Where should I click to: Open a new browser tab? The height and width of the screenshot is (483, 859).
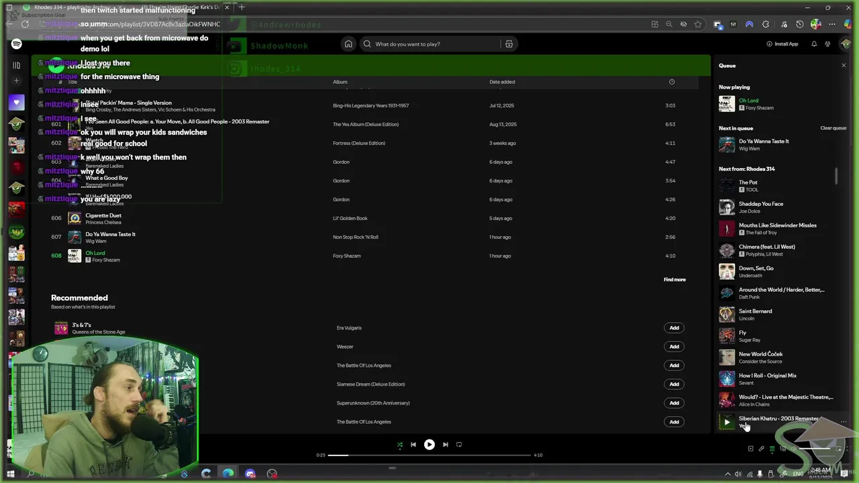(x=242, y=7)
